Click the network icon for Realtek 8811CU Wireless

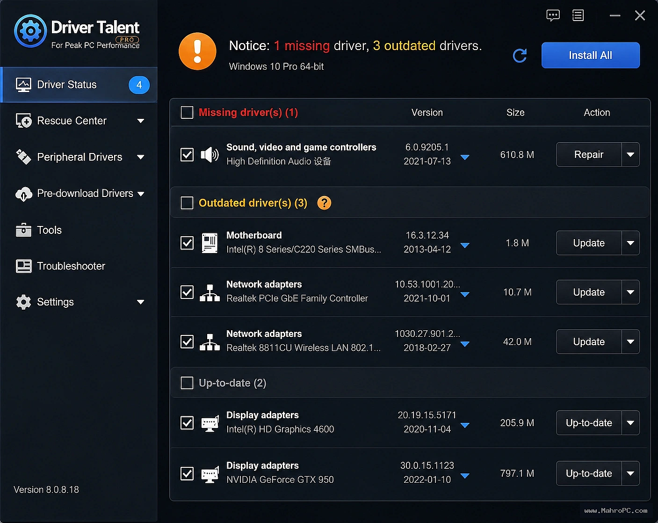[210, 342]
